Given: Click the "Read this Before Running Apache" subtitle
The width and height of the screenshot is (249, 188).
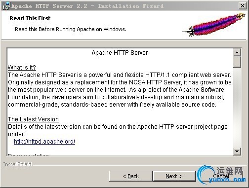Looking at the screenshot, I should (71, 29).
